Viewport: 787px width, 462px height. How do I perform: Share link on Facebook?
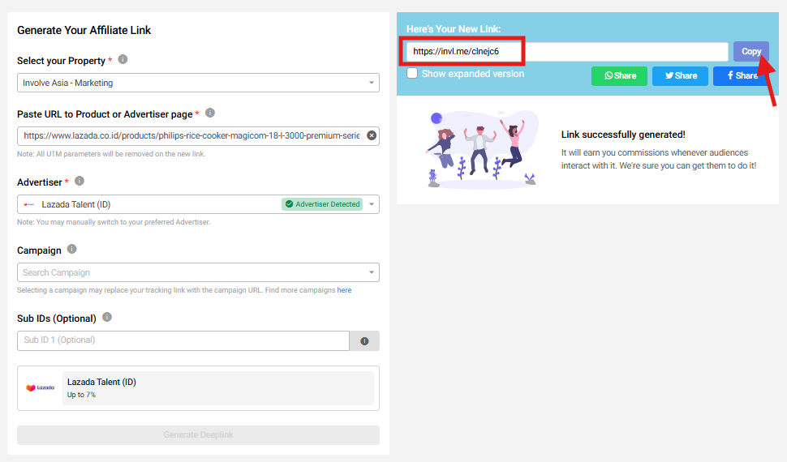tap(741, 76)
